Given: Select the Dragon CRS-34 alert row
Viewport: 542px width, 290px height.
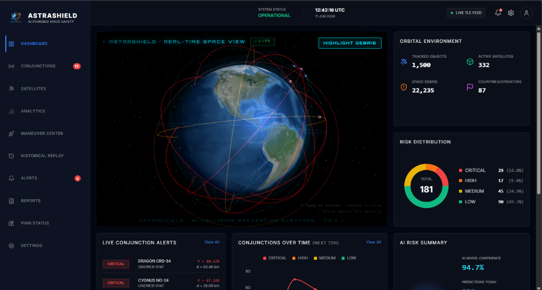Looking at the screenshot, I should point(161,264).
